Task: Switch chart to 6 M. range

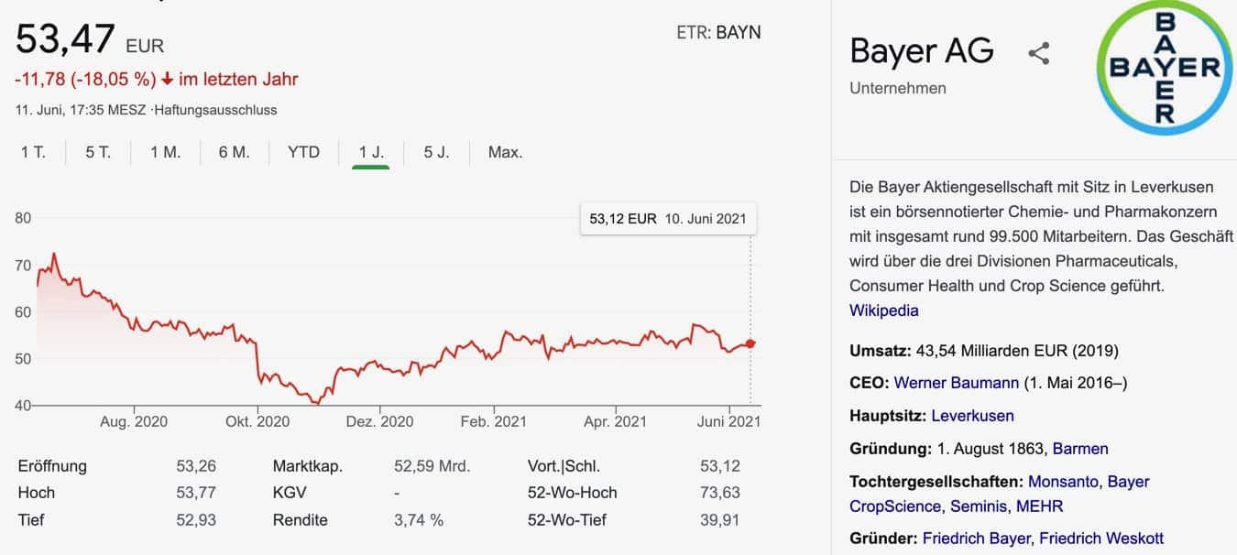Action: (235, 152)
